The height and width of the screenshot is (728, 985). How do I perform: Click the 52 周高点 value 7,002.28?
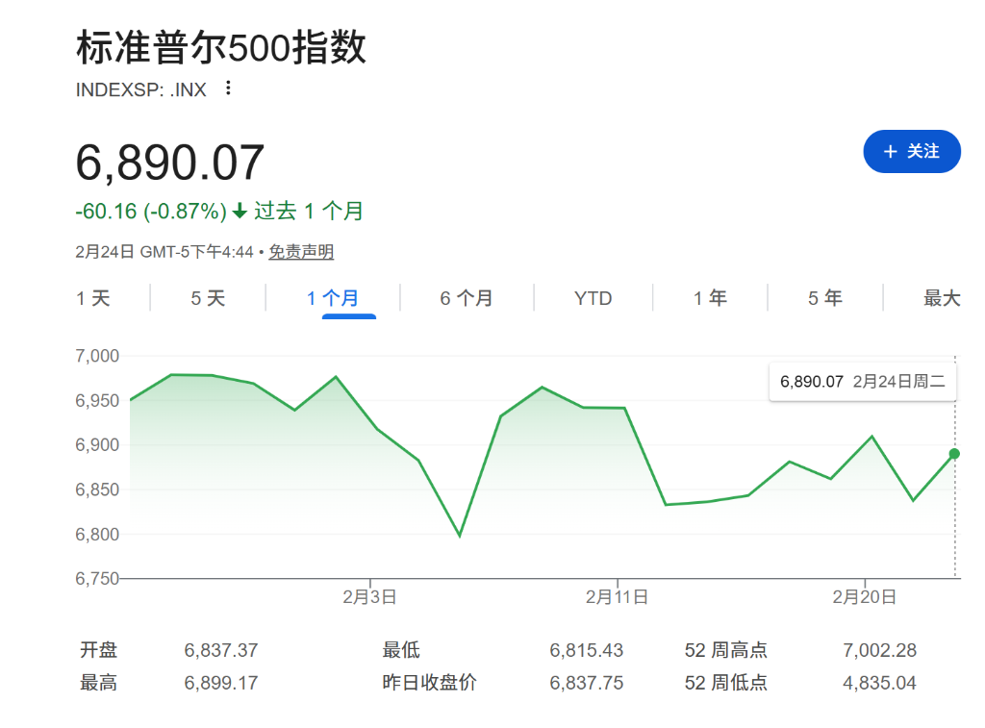click(879, 651)
